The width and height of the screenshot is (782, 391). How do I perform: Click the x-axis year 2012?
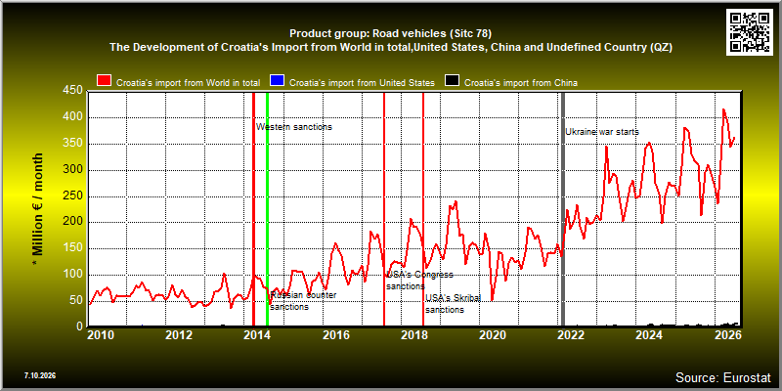point(179,334)
